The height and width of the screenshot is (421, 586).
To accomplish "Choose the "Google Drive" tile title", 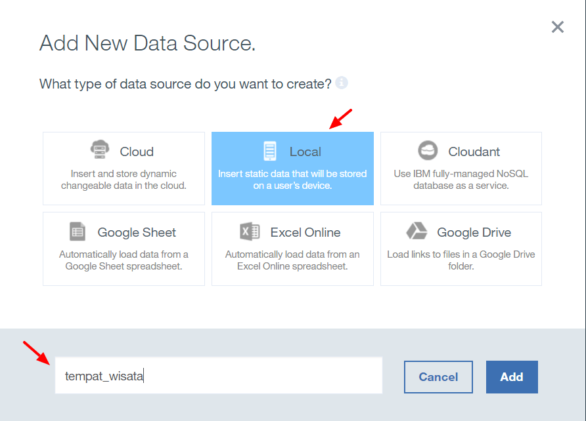I will click(474, 232).
